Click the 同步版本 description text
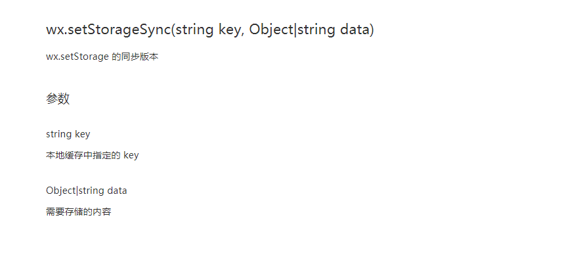This screenshot has width=583, height=276. point(139,57)
